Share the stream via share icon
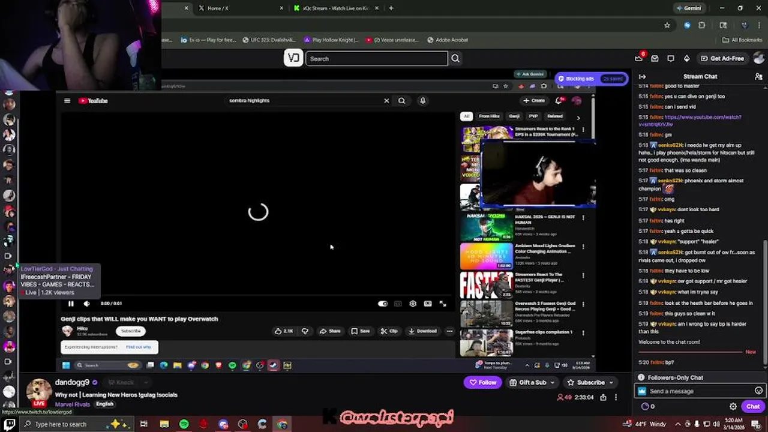 603,397
